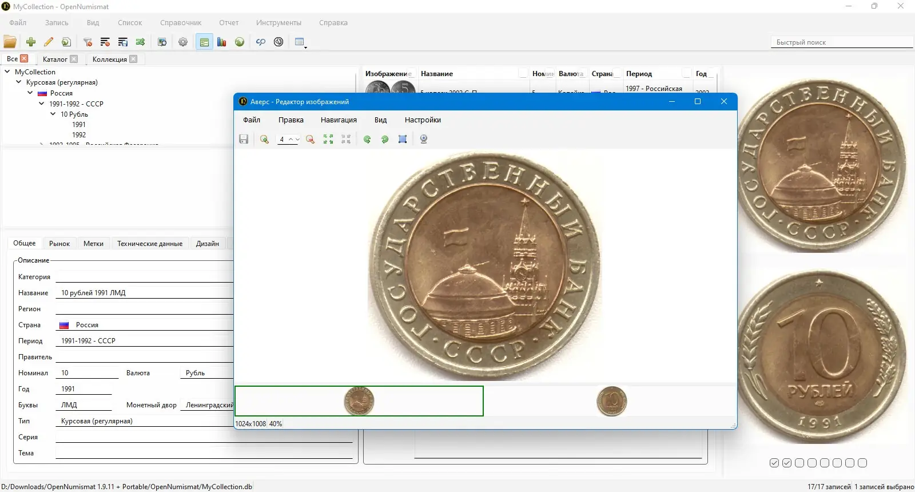Enable the last image-slot checkbox
Screen dimensions: 915x492
click(862, 463)
